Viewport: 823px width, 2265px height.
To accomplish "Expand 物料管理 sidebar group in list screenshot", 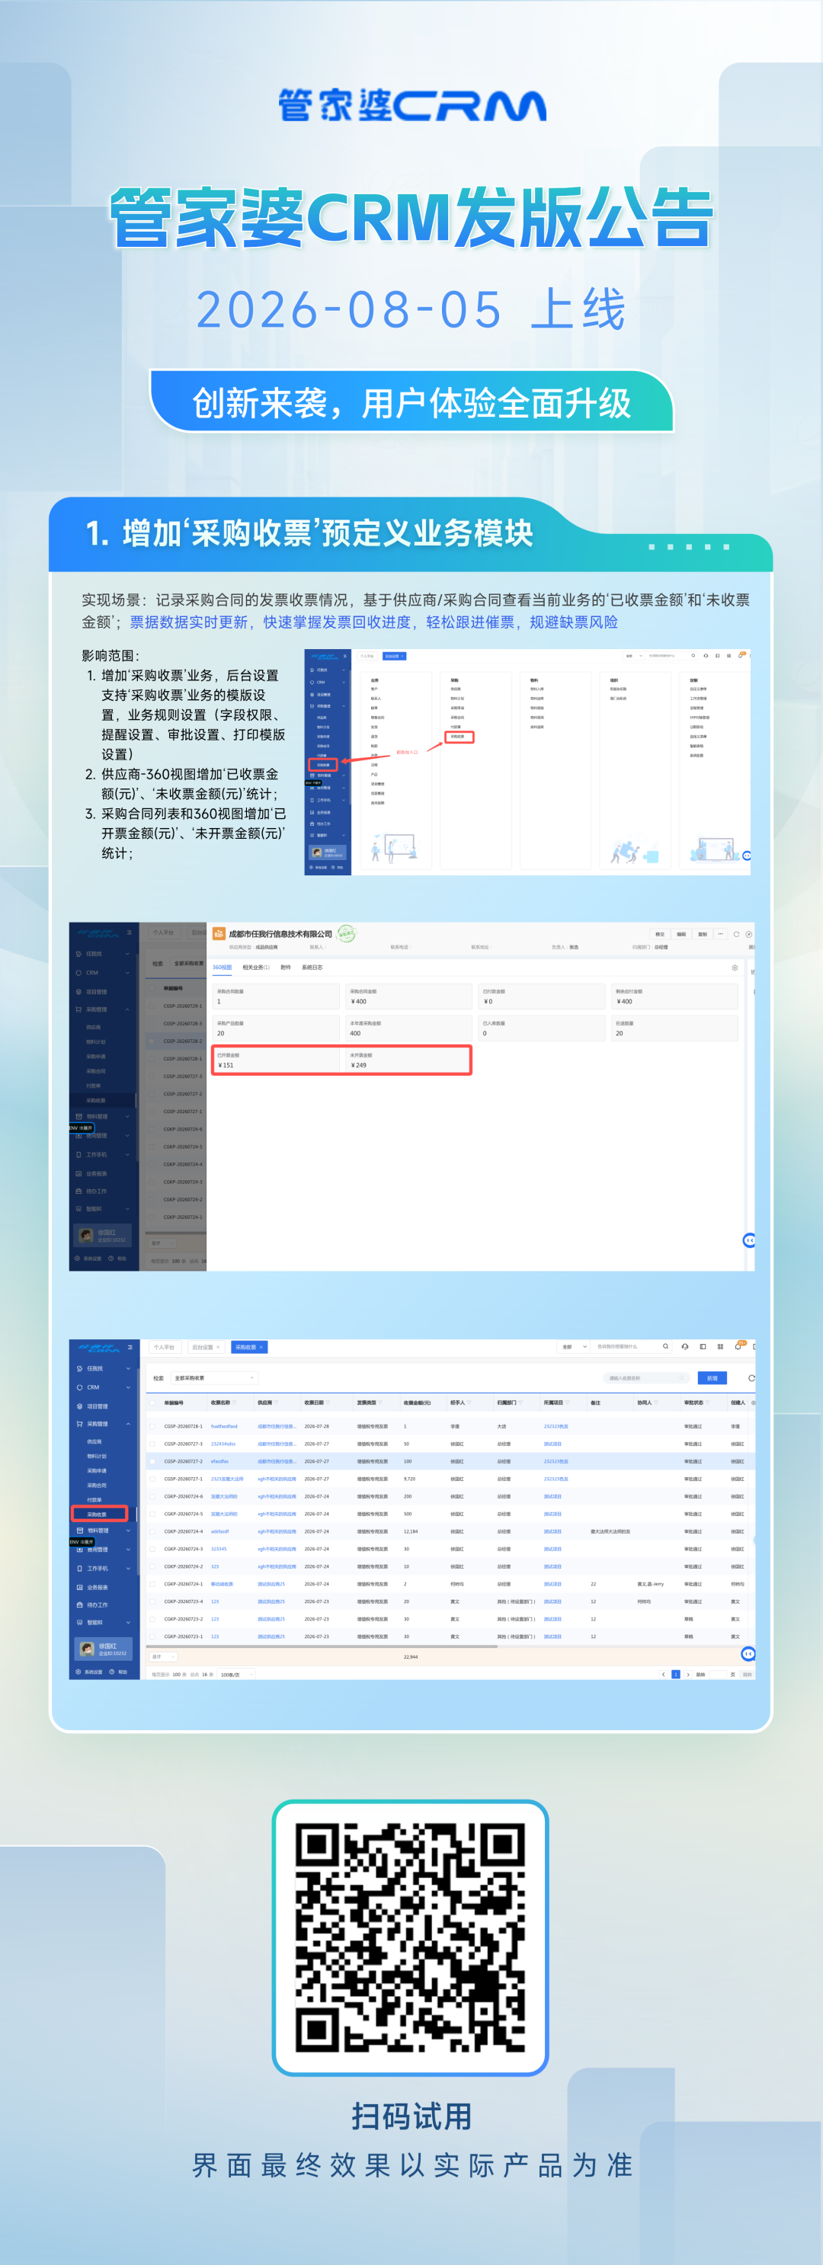I will (128, 1531).
